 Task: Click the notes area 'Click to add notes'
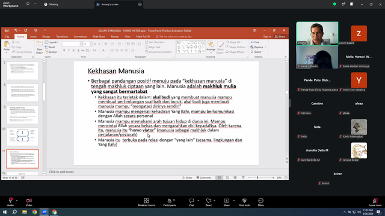61,172
